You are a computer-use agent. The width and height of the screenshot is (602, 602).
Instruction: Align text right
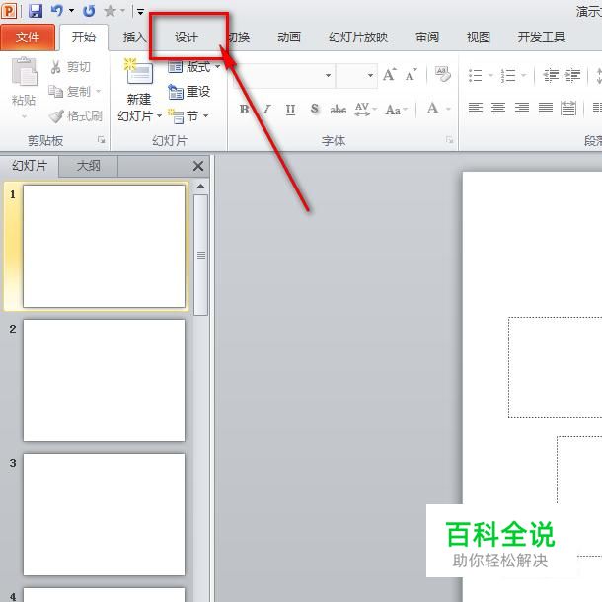tap(522, 109)
